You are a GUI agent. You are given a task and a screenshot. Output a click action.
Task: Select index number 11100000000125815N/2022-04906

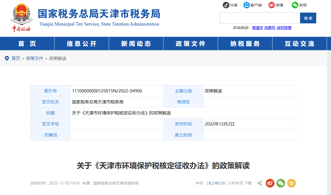pos(107,91)
